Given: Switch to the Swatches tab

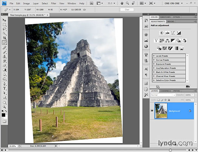Looking at the screenshot, I should [165, 17].
